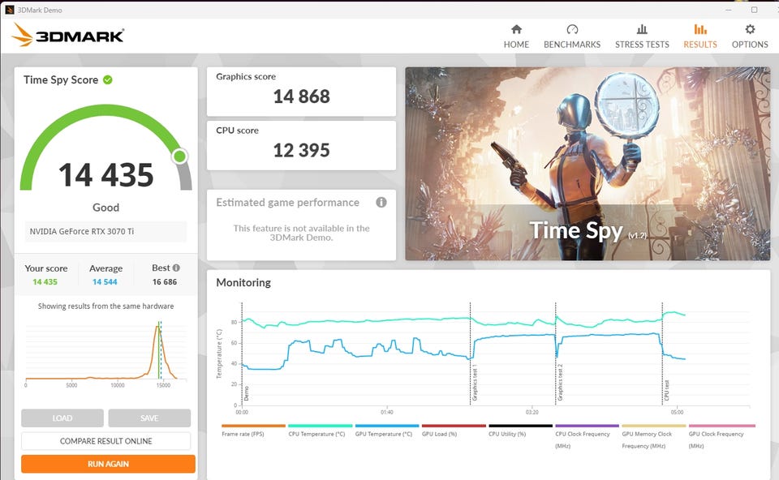Open the Benchmarks gauge icon
This screenshot has width=779, height=480.
click(x=572, y=29)
